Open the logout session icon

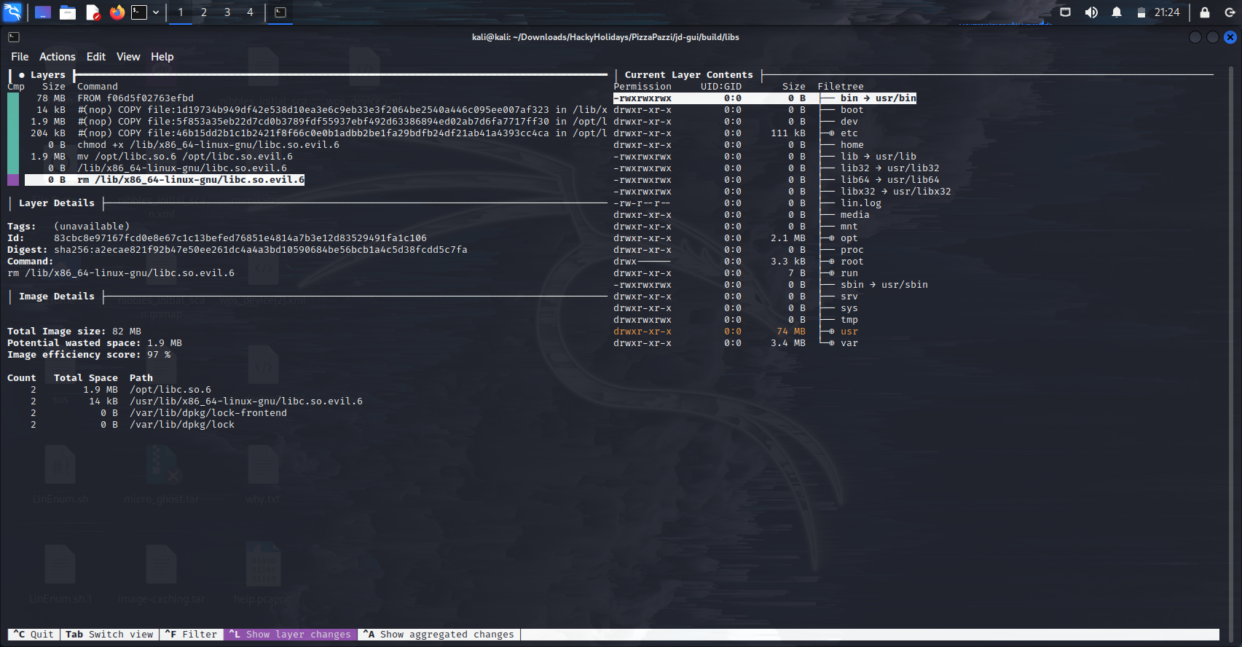[1230, 12]
